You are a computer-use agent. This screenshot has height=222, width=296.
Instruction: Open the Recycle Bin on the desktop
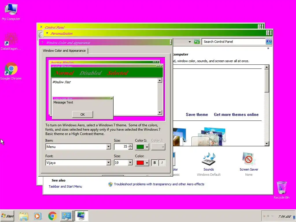tap(282, 190)
